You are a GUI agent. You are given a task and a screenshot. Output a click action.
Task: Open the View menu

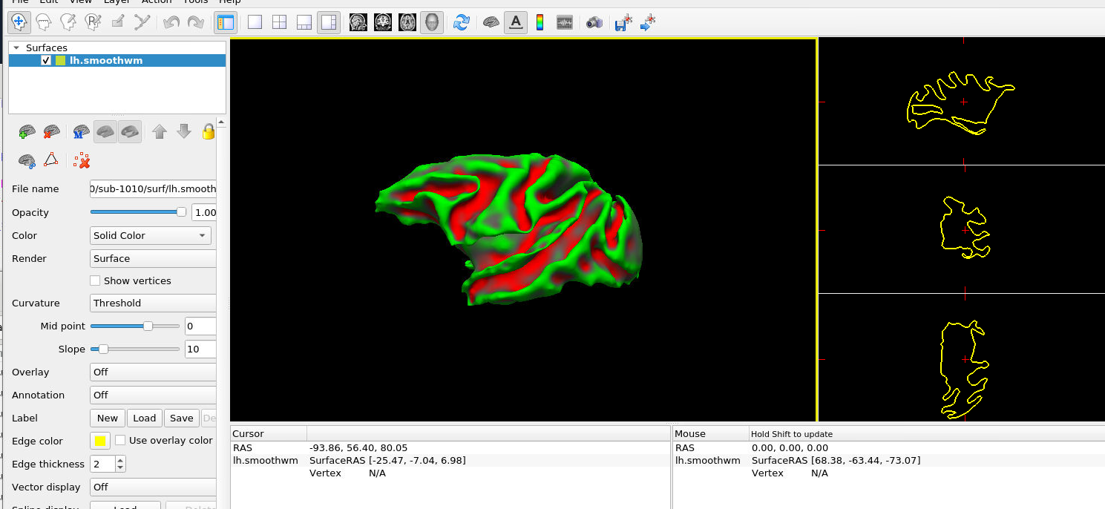pyautogui.click(x=81, y=2)
